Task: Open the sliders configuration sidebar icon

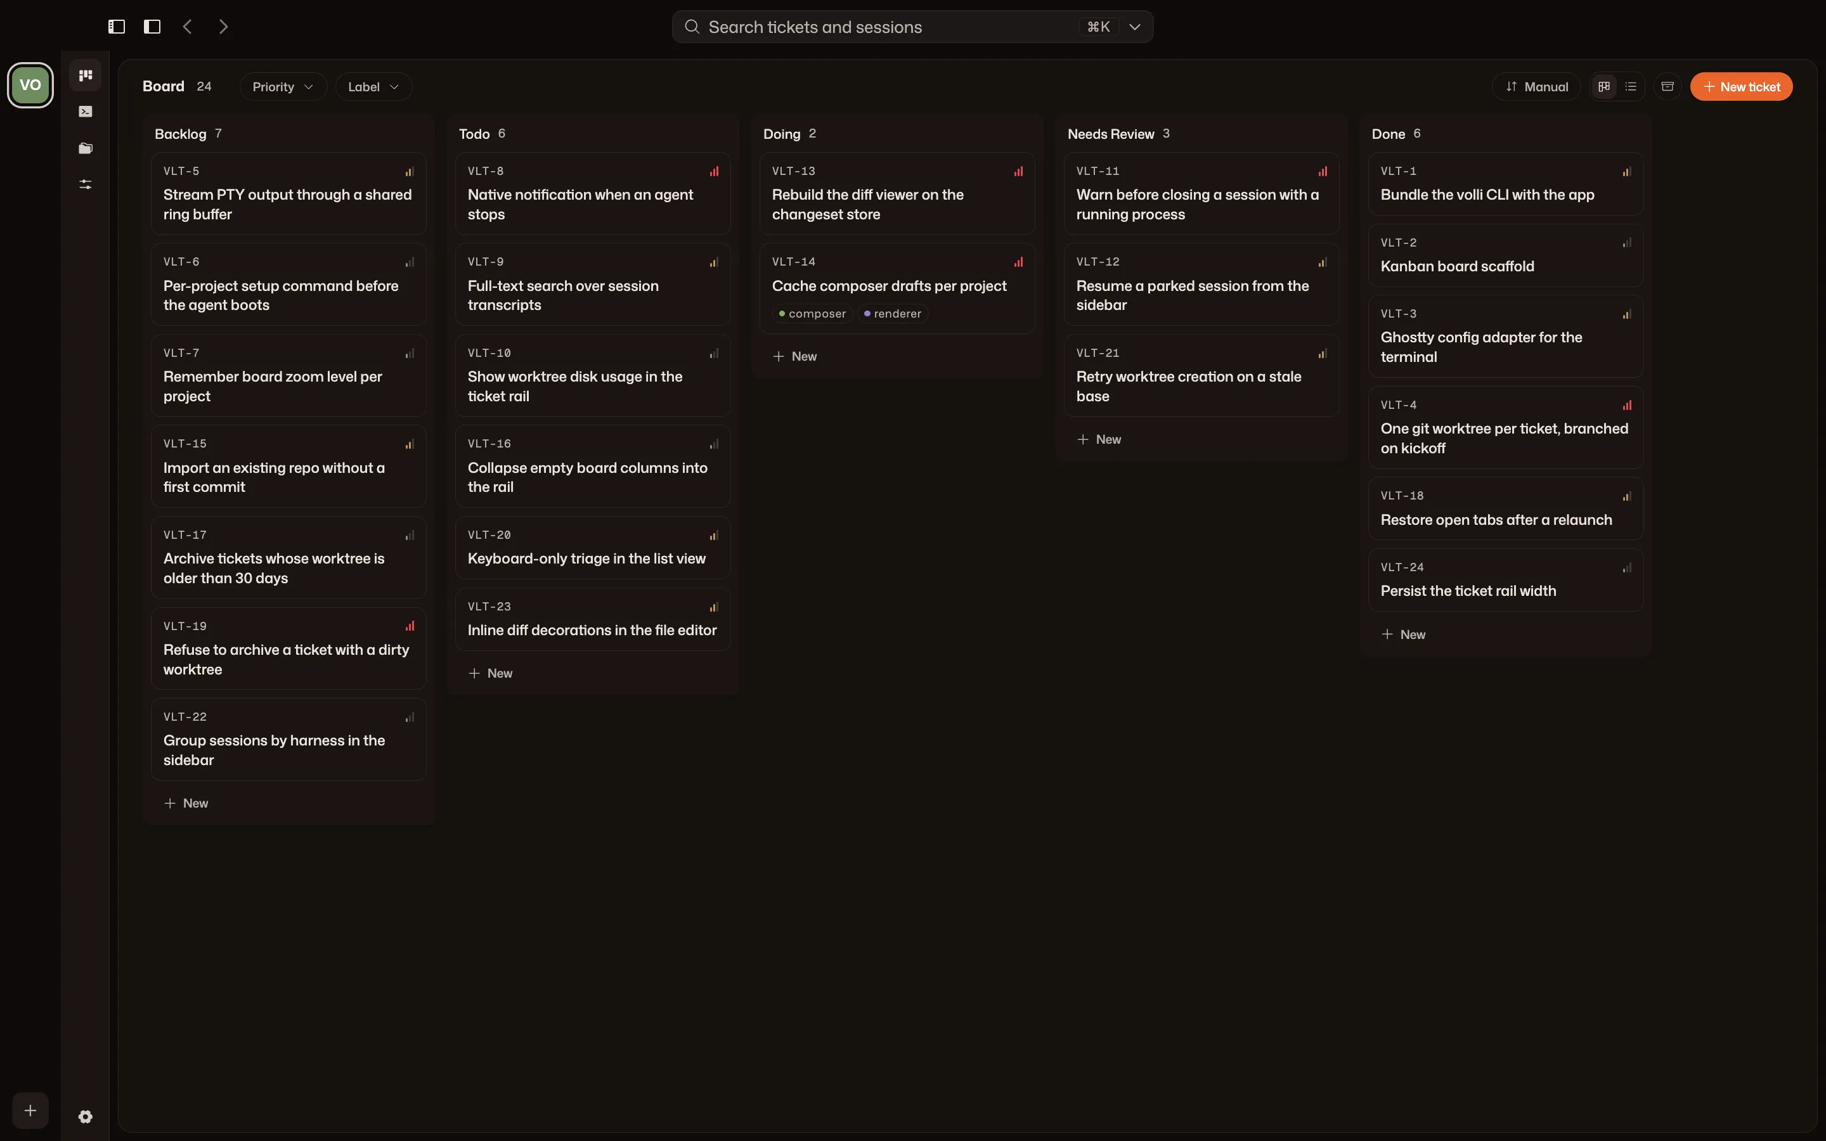Action: tap(85, 184)
